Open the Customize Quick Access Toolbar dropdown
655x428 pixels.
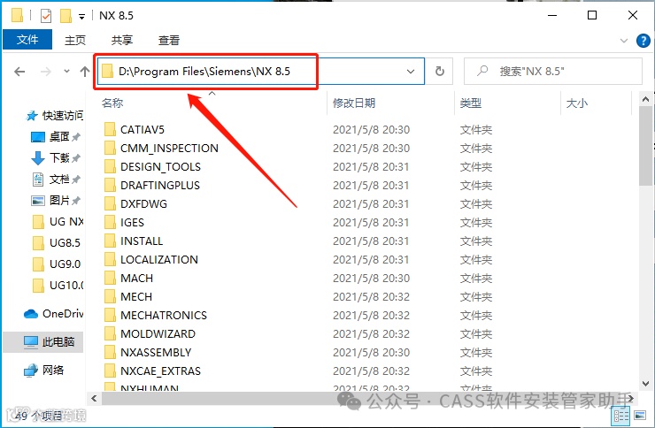pos(81,17)
